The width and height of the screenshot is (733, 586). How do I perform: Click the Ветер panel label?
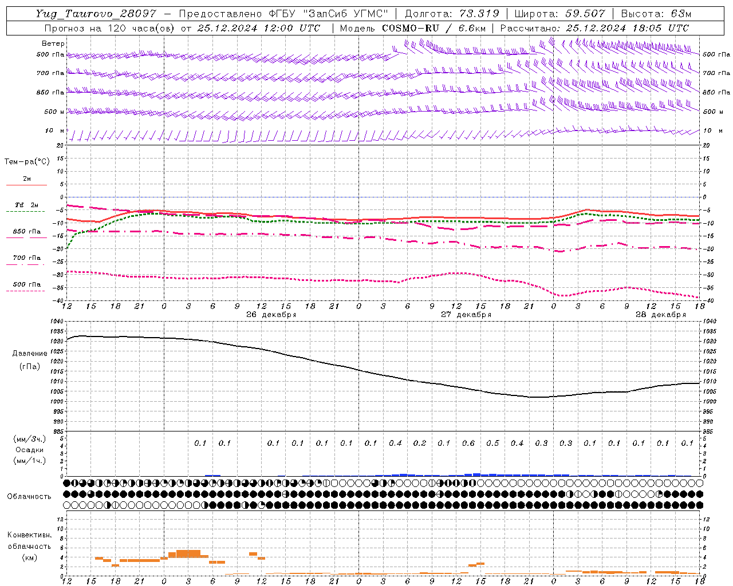pos(53,43)
